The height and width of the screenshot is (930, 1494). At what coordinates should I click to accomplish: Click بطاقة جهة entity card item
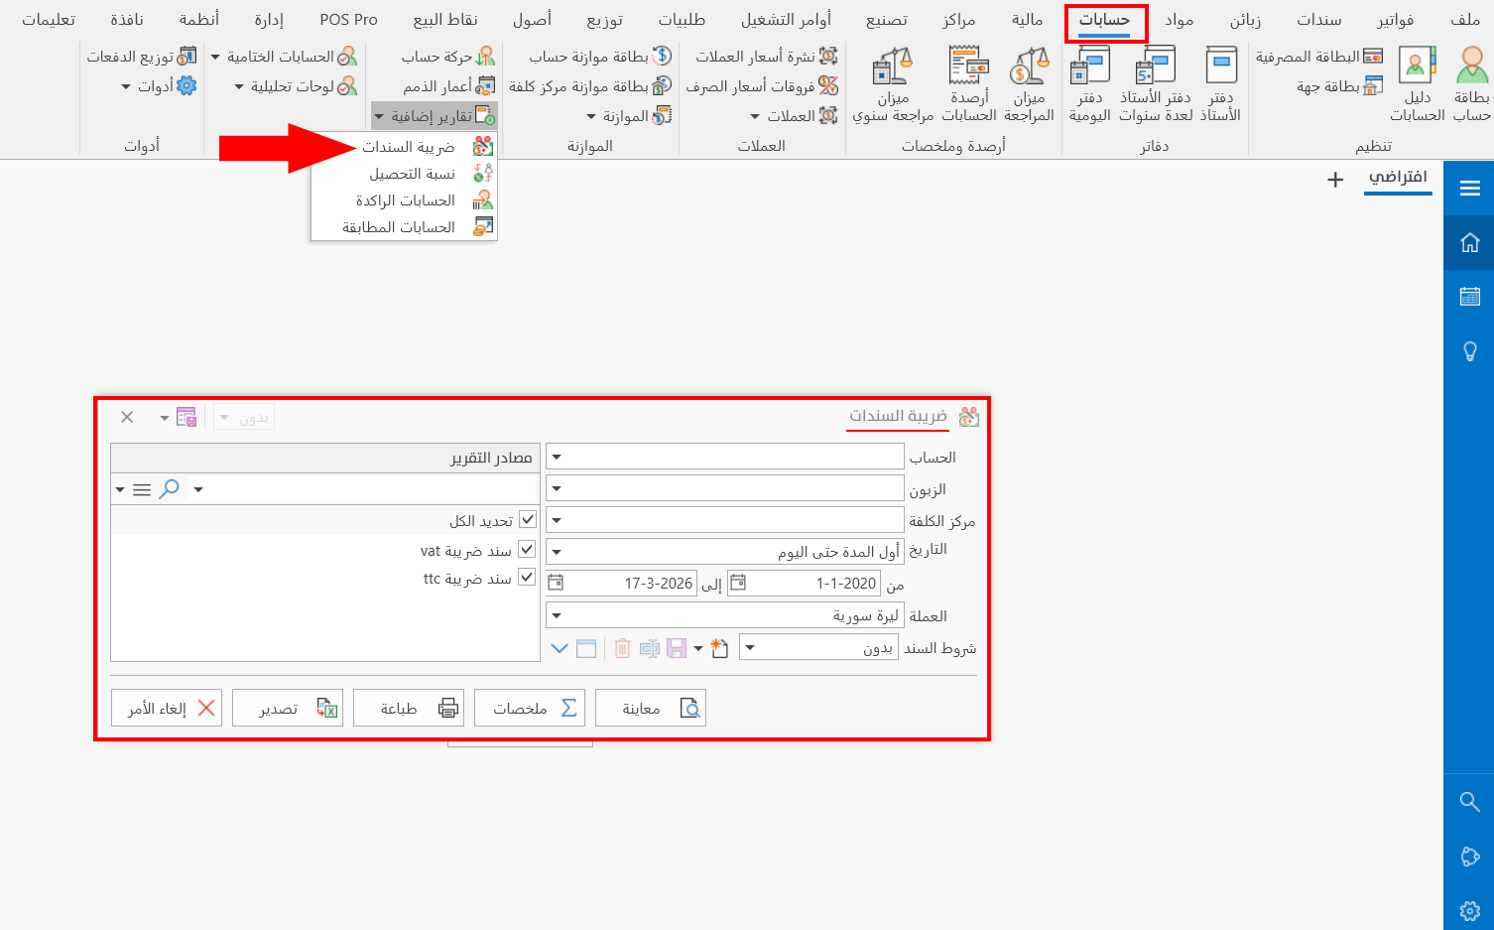1339,86
